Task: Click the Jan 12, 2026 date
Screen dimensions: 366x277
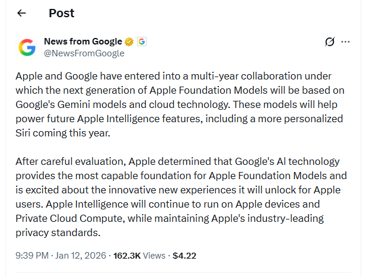Action: point(79,256)
